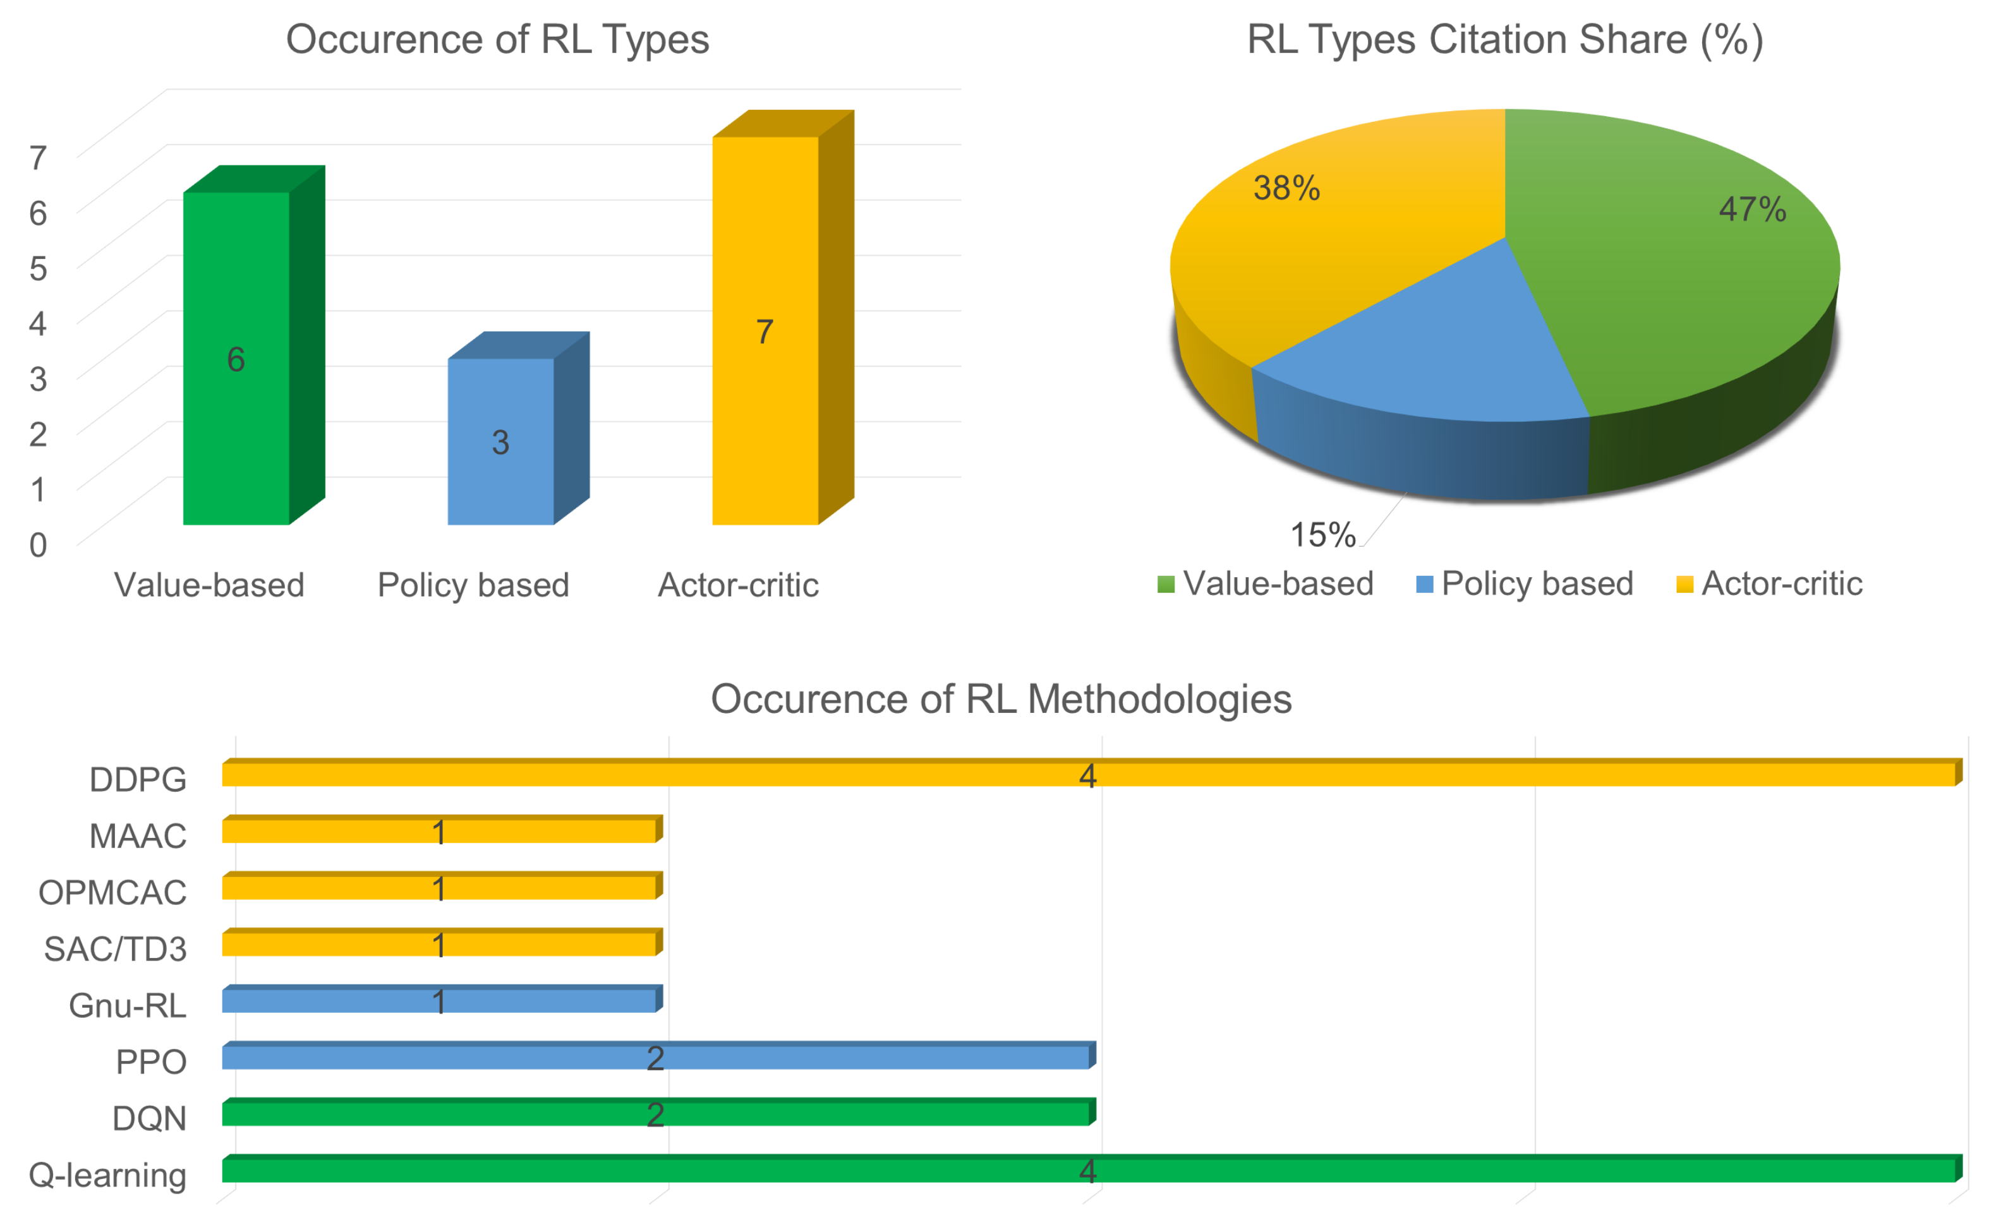
Task: Select the blue Policy based bar
Action: tap(500, 484)
